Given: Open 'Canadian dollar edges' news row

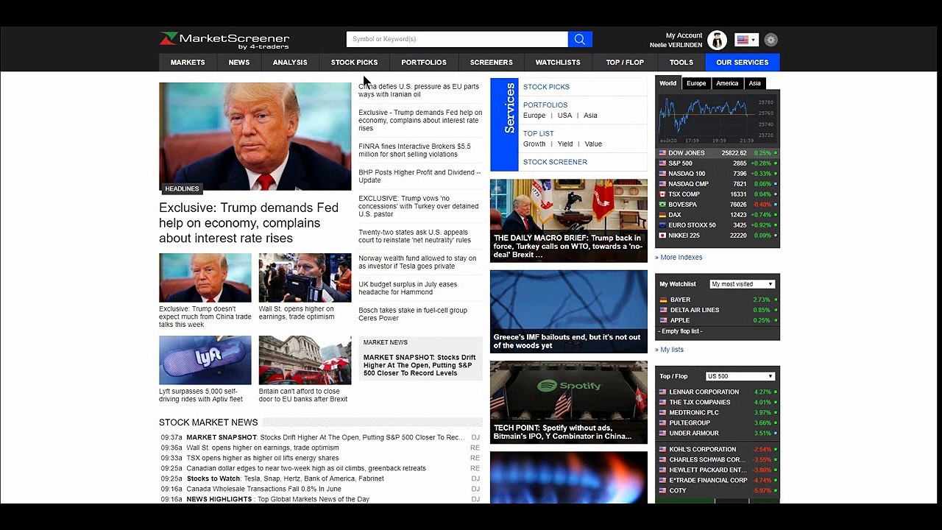Looking at the screenshot, I should click(321, 468).
